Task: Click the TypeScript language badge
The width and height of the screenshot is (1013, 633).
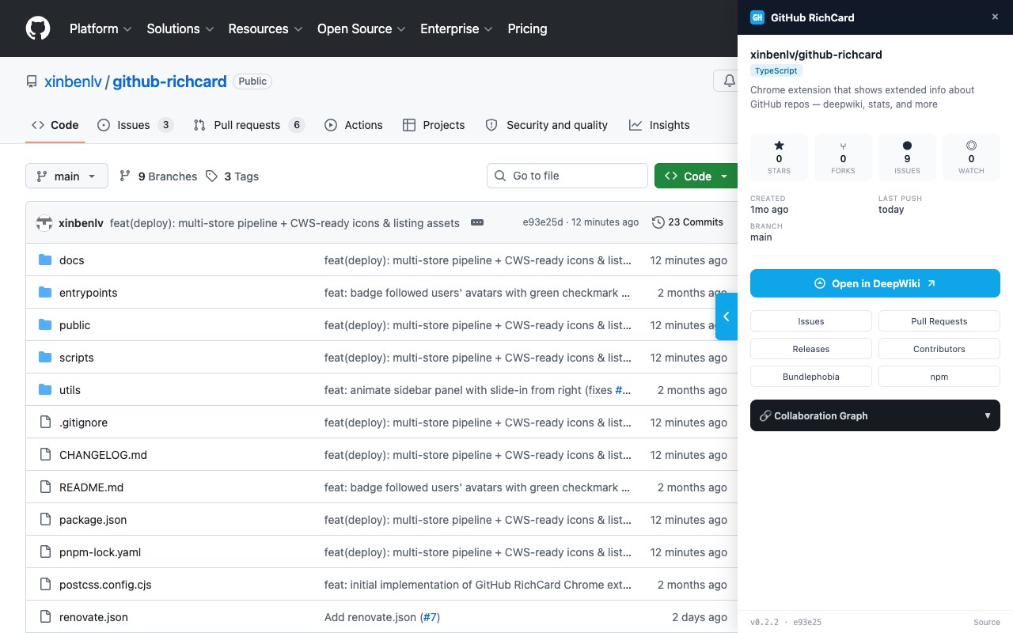Action: coord(776,70)
